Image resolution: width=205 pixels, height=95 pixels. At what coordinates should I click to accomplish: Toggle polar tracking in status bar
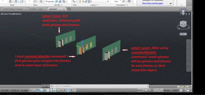click(x=44, y=90)
